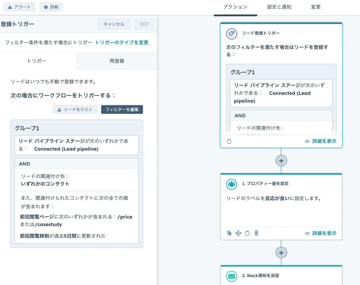Add a step with the plus button below the trigger

point(281,161)
